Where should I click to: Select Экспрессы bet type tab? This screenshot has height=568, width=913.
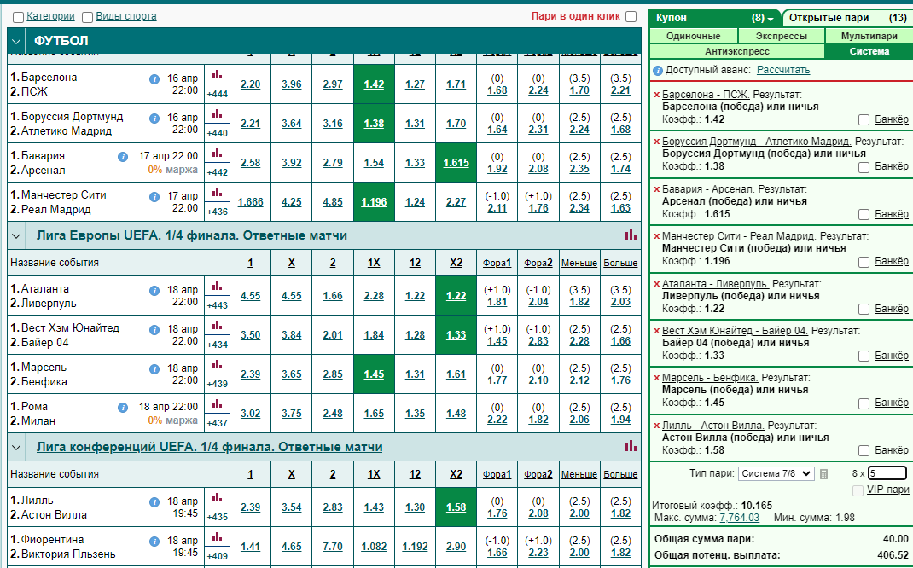[781, 36]
